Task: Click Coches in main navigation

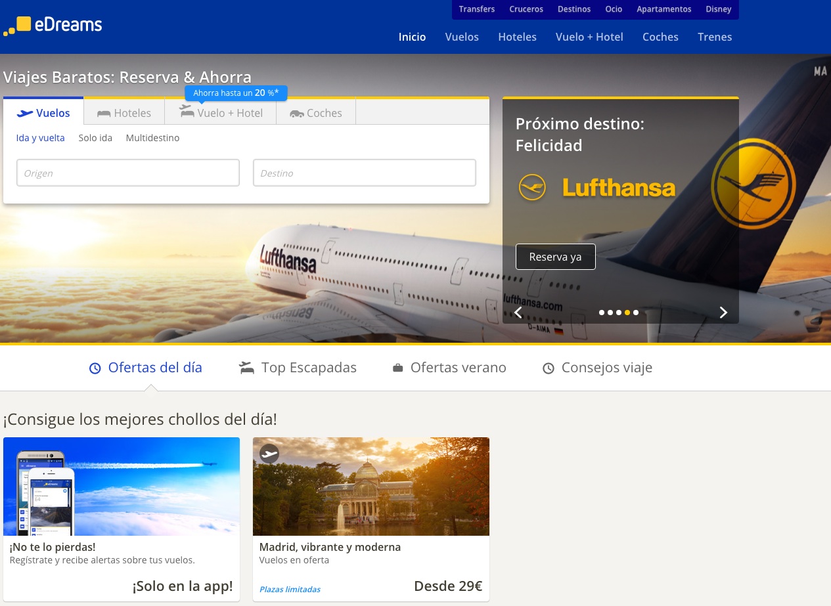Action: (660, 37)
